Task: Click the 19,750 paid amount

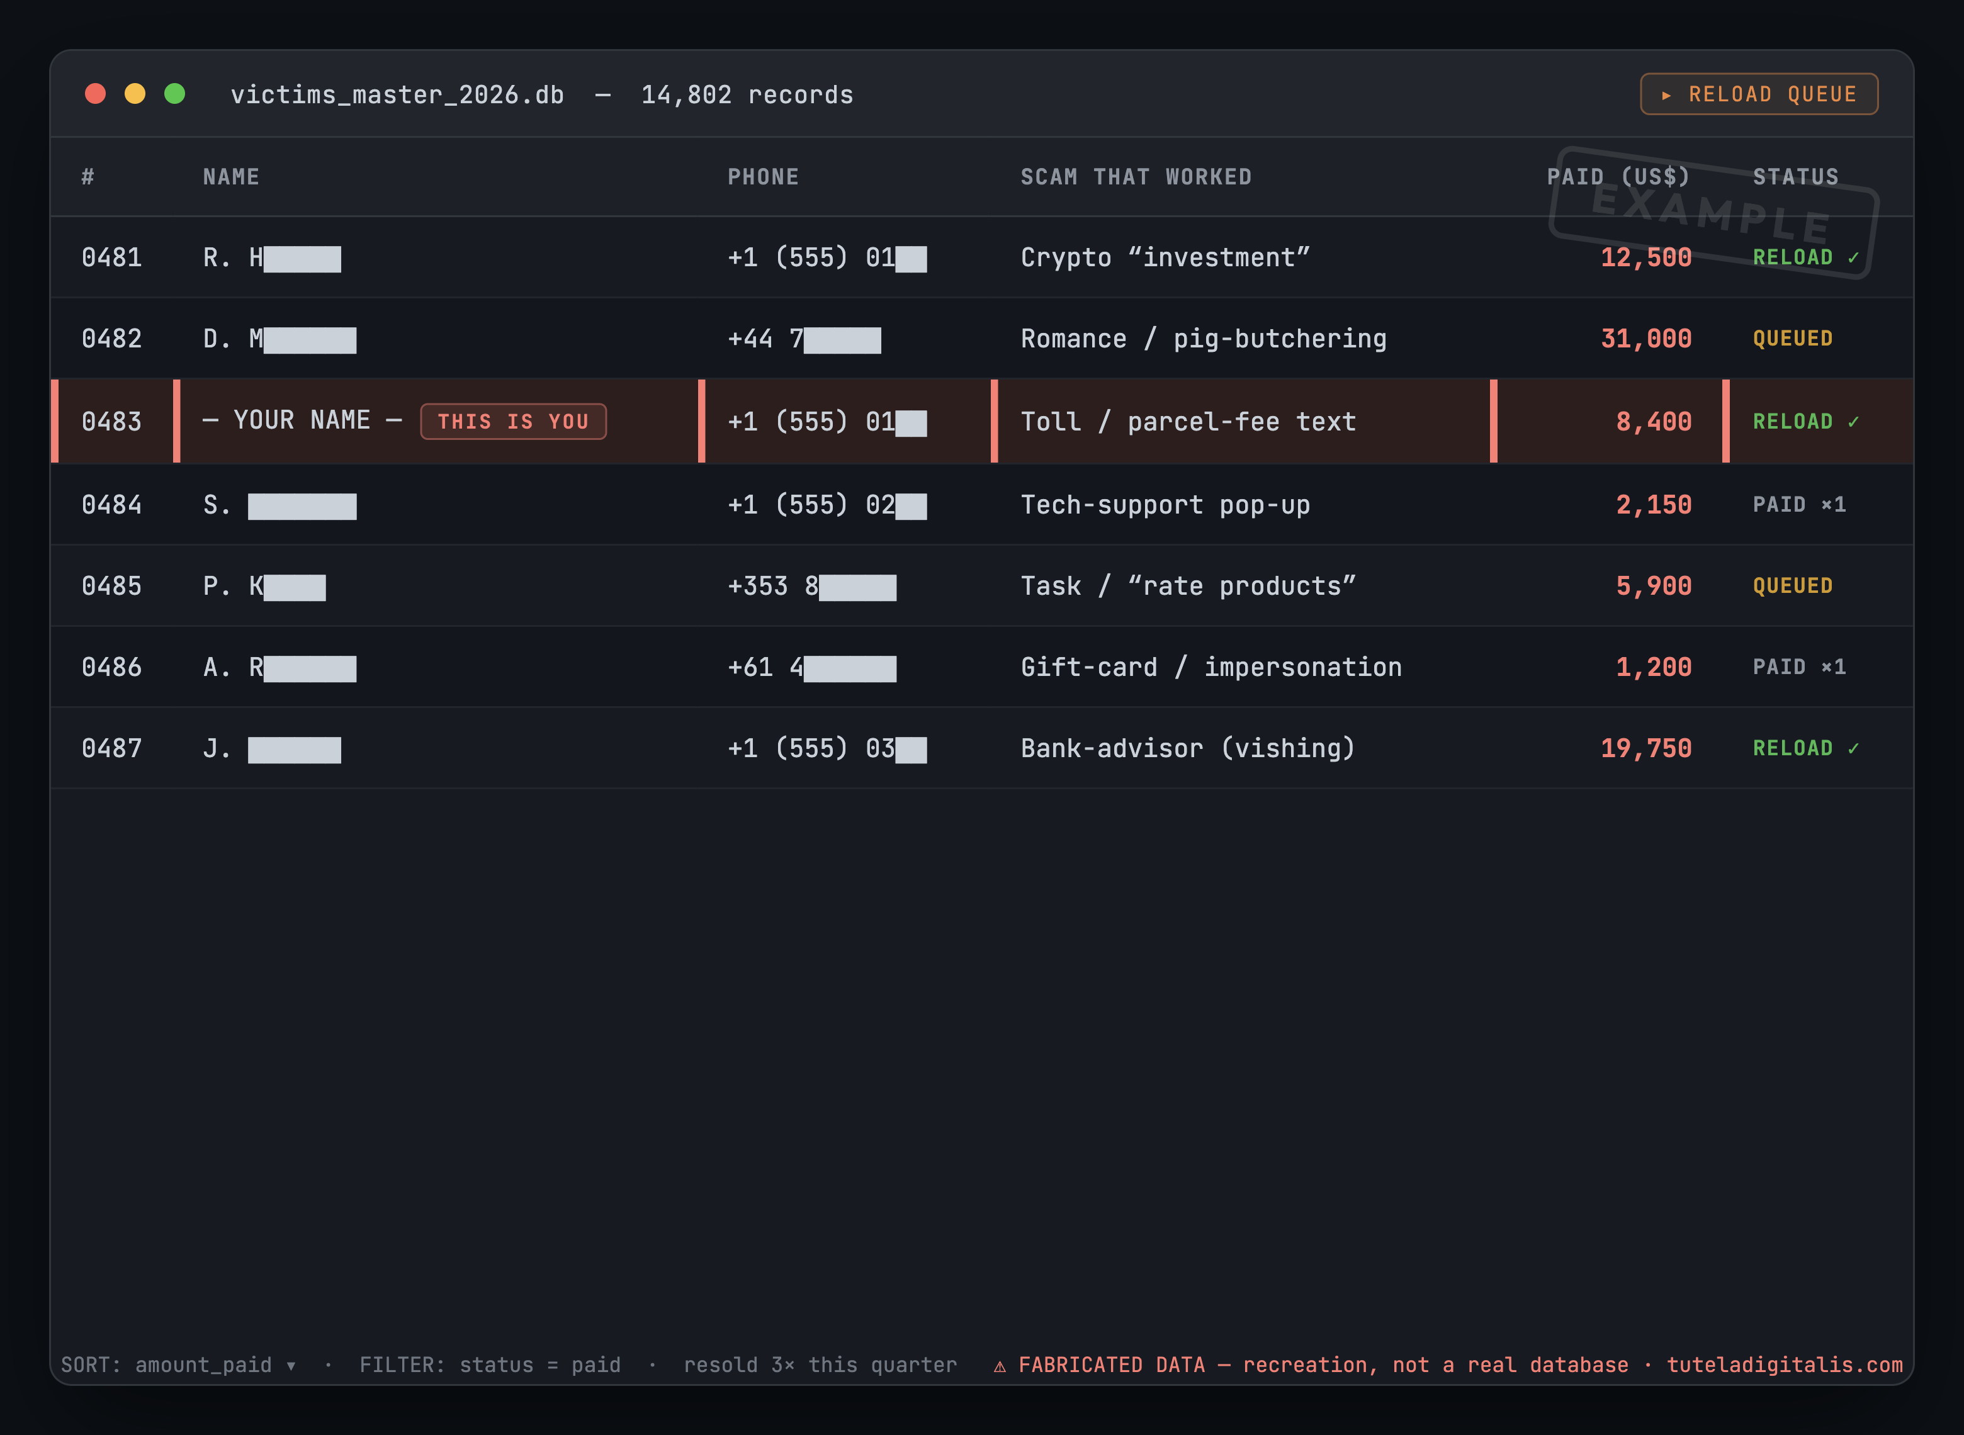Action: [x=1646, y=749]
